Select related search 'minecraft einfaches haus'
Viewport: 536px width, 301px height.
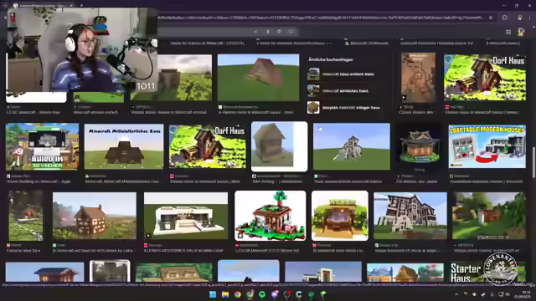(345, 91)
